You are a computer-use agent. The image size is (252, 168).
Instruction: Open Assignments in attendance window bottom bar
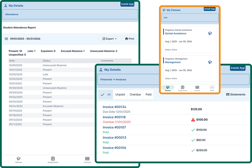(53, 160)
